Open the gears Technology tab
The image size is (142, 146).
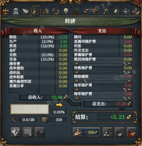point(56,11)
